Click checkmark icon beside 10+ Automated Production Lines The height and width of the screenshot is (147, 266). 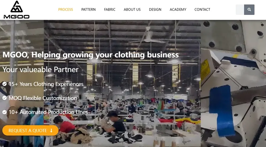[4, 112]
